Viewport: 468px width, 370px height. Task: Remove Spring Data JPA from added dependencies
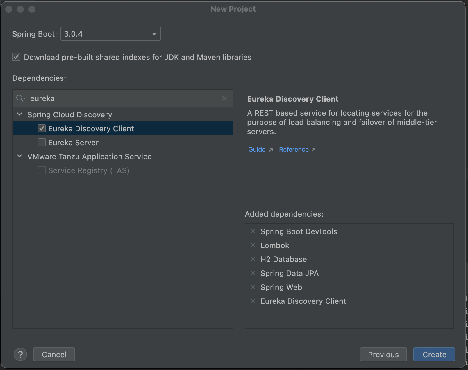[x=253, y=273]
